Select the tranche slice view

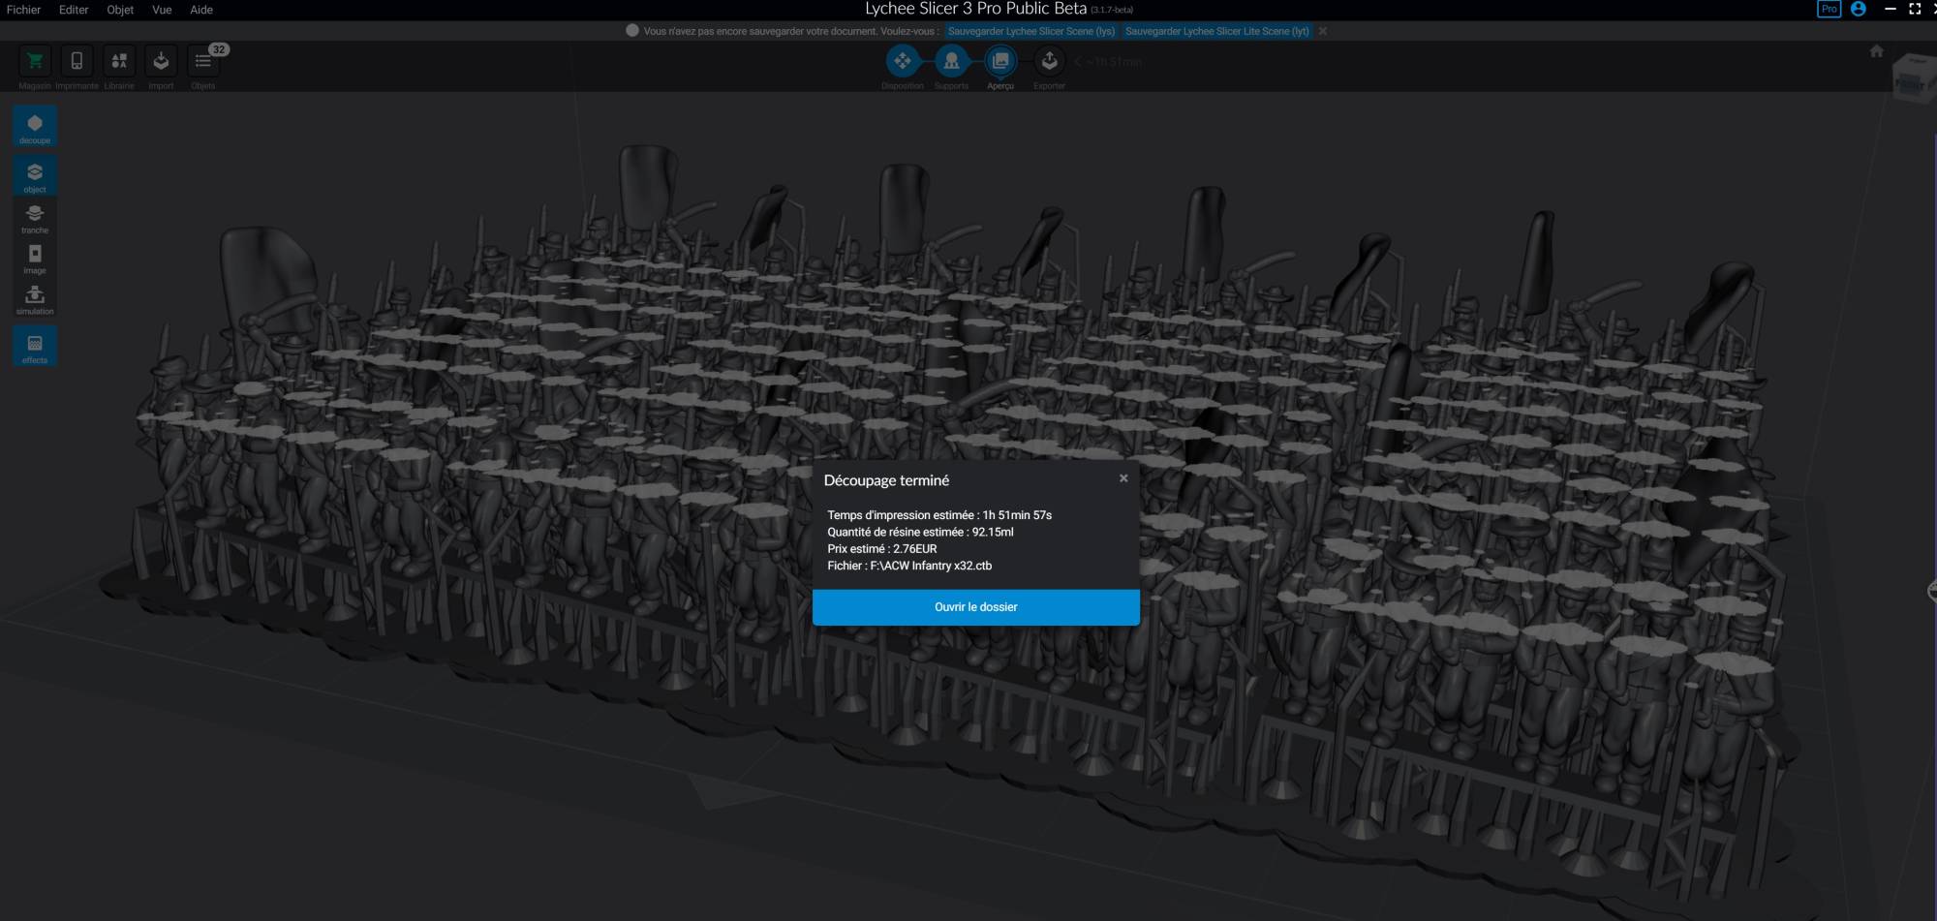[x=35, y=217]
